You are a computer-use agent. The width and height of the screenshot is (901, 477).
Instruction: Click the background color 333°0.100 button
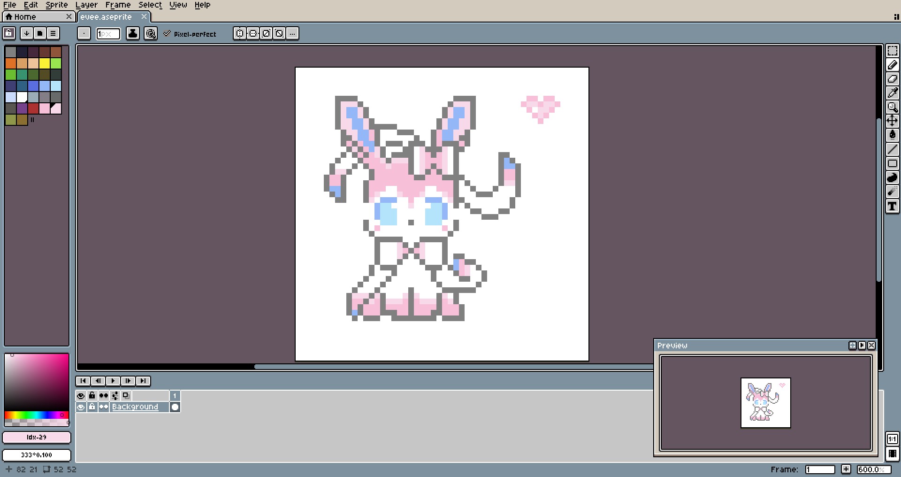37,455
